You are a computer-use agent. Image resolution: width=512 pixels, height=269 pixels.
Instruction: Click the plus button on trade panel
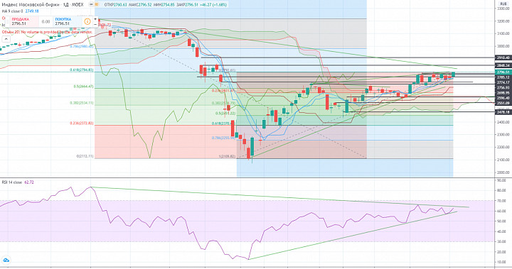(95, 19)
